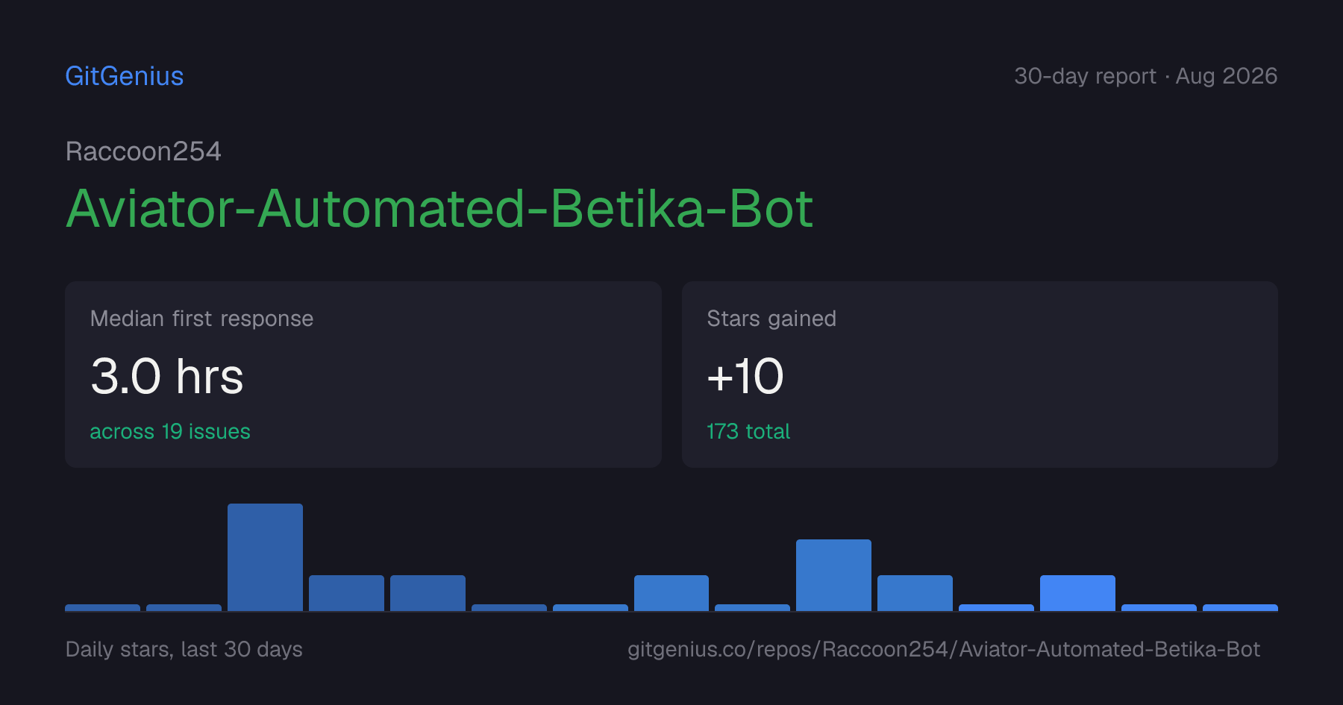Viewport: 1343px width, 705px height.
Task: Open the Aviator-Automated-Betika-Bot repository title
Action: (x=439, y=208)
